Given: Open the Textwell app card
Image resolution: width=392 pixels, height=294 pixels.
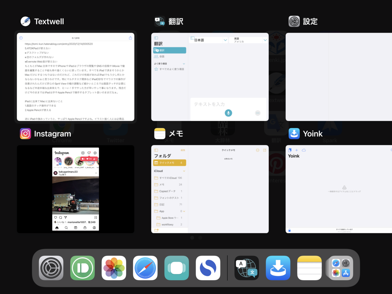Looking at the screenshot, I should [75, 77].
